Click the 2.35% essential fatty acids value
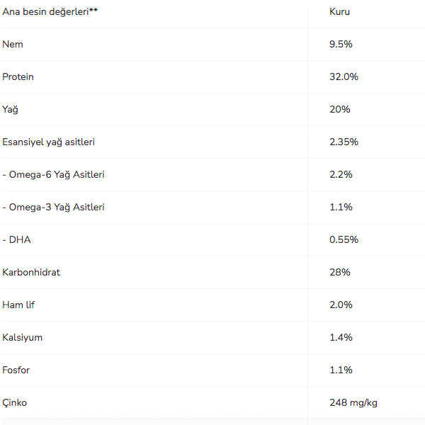 (x=344, y=142)
